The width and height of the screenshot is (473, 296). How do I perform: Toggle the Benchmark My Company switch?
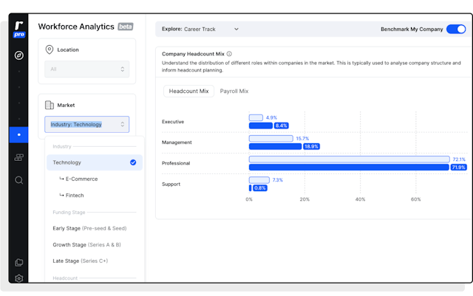pos(456,30)
